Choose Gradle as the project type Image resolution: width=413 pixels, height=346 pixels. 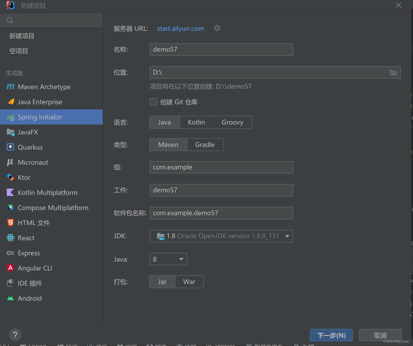[205, 145]
